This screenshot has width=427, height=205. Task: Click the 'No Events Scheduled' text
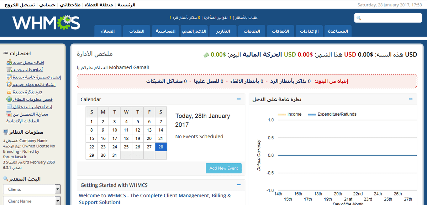click(x=199, y=137)
